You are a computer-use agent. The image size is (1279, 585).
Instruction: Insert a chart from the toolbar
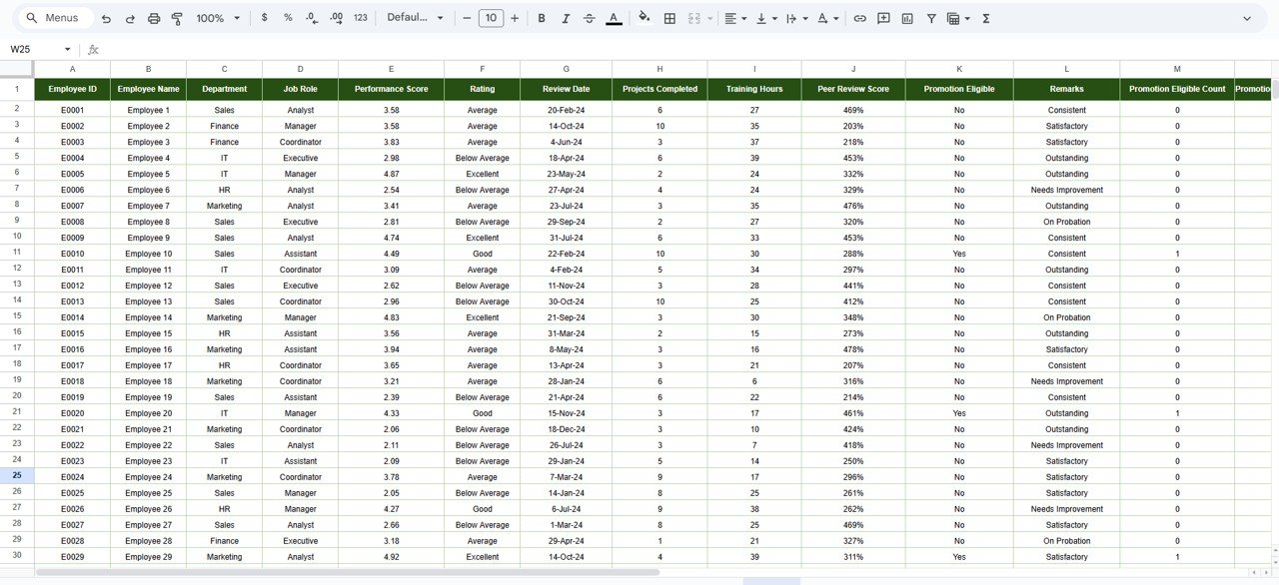[x=907, y=19]
